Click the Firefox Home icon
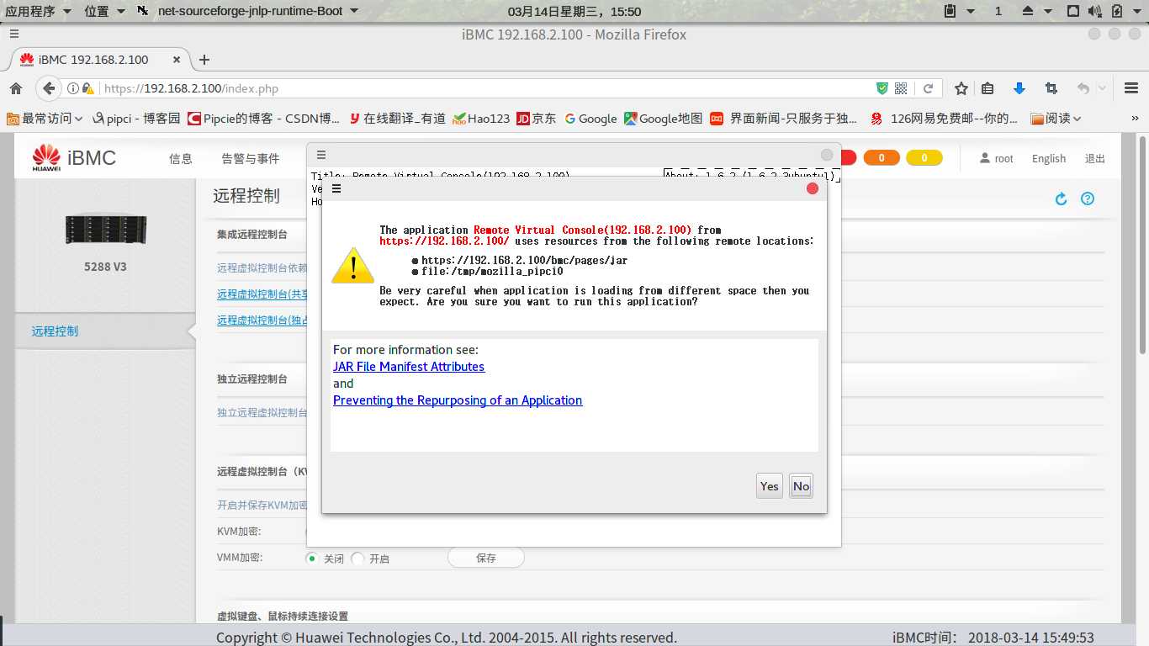 (x=16, y=88)
